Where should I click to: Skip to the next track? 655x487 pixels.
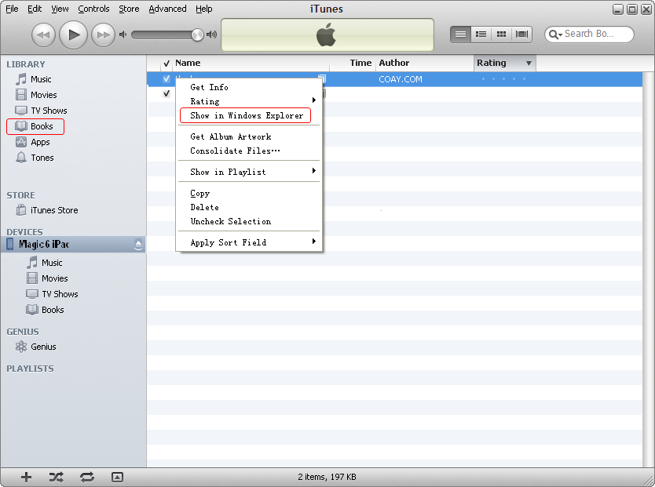[x=103, y=35]
